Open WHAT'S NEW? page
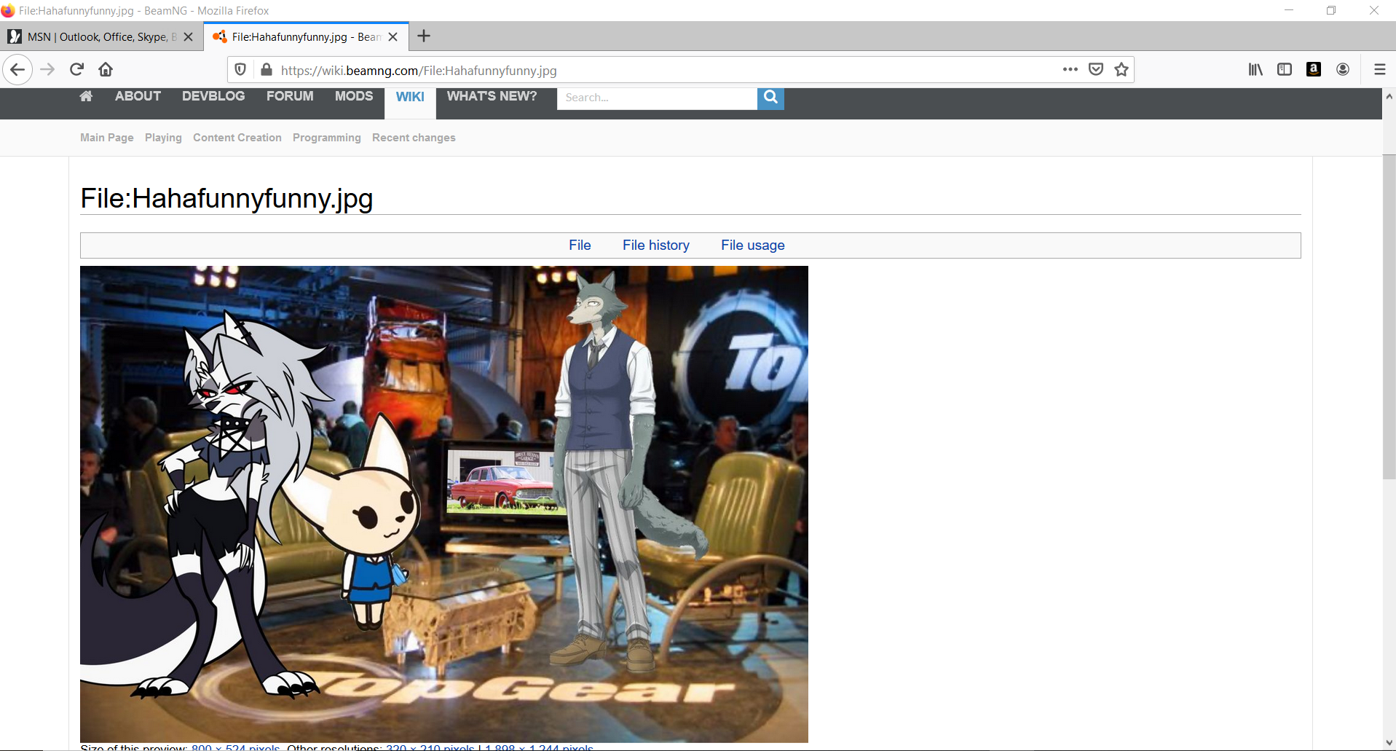 (x=492, y=96)
